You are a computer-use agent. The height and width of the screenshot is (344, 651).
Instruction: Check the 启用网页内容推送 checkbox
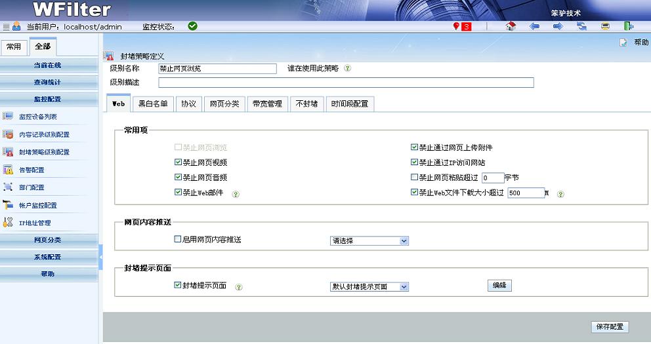[178, 240]
